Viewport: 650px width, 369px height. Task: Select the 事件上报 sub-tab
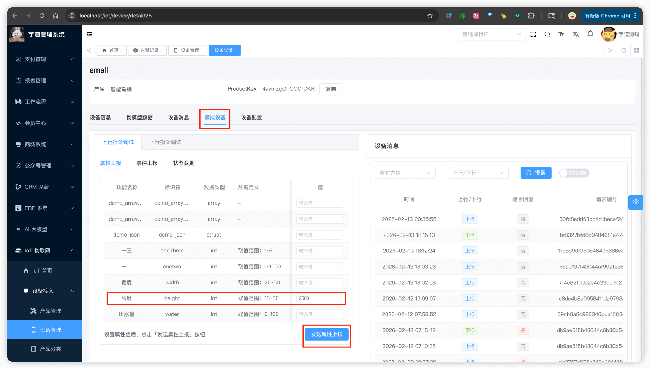pos(147,162)
